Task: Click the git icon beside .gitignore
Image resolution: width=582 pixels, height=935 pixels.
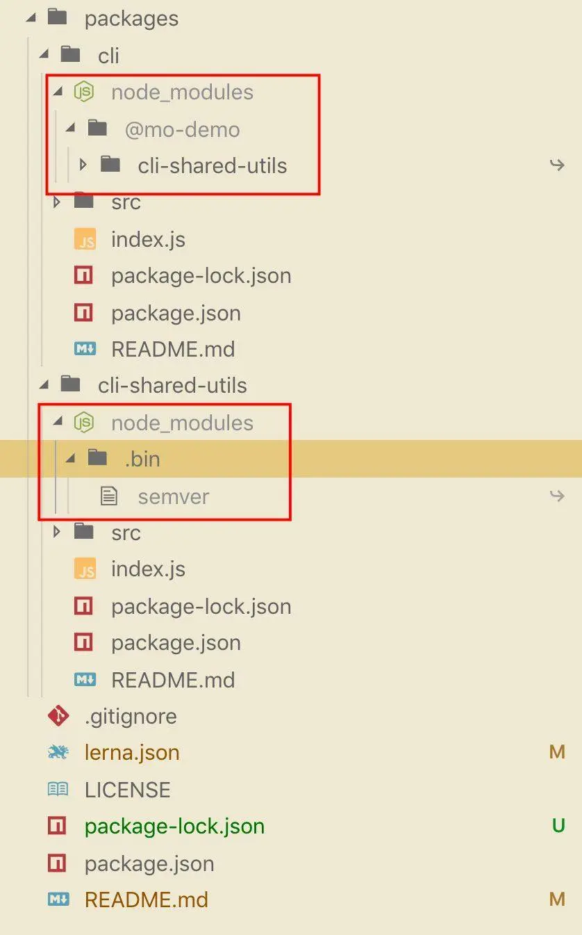Action: point(58,716)
